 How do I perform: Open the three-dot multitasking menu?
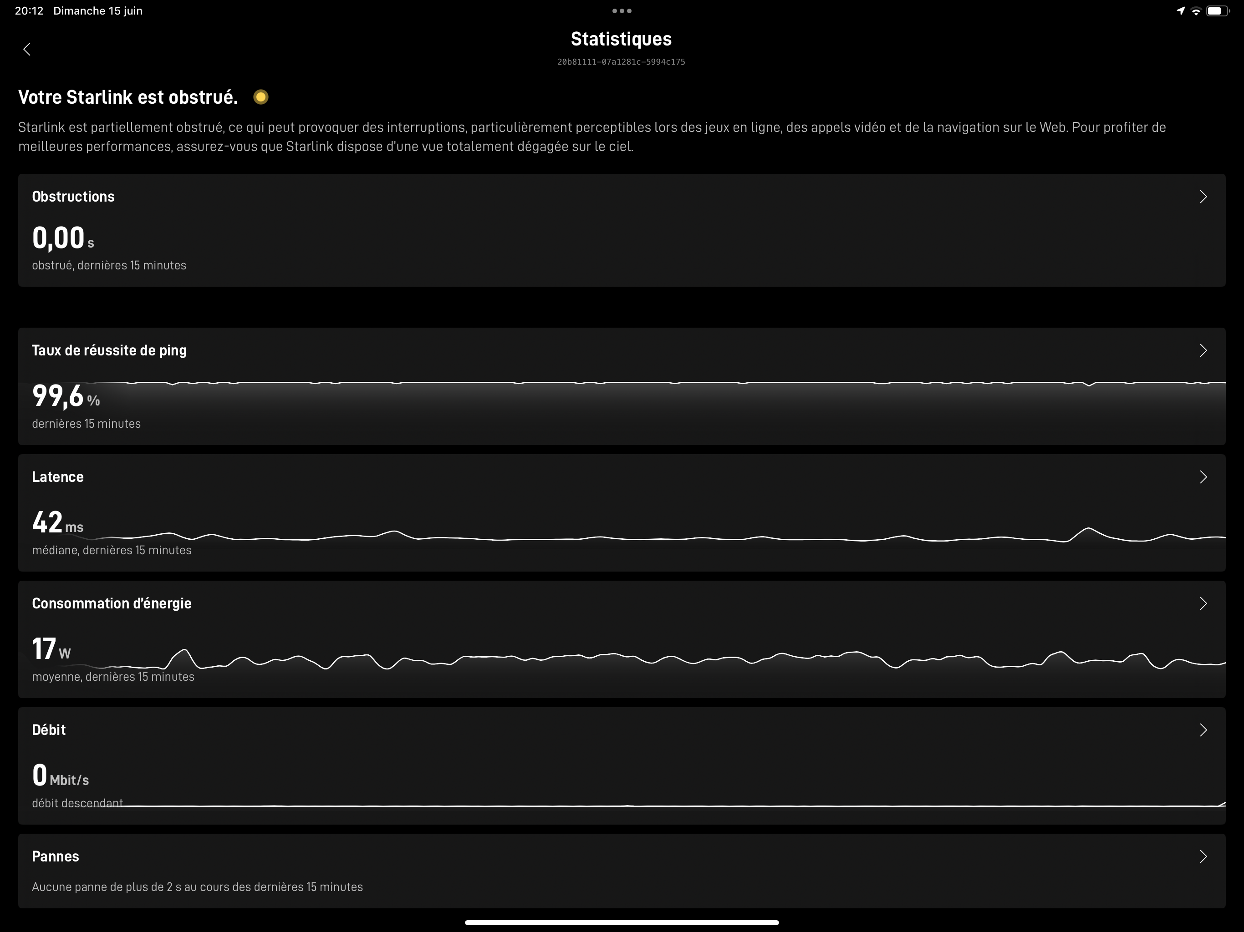pyautogui.click(x=622, y=10)
